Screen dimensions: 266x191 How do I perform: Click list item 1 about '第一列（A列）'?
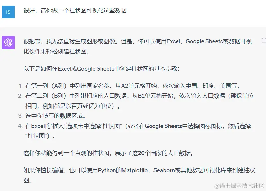click(x=133, y=86)
